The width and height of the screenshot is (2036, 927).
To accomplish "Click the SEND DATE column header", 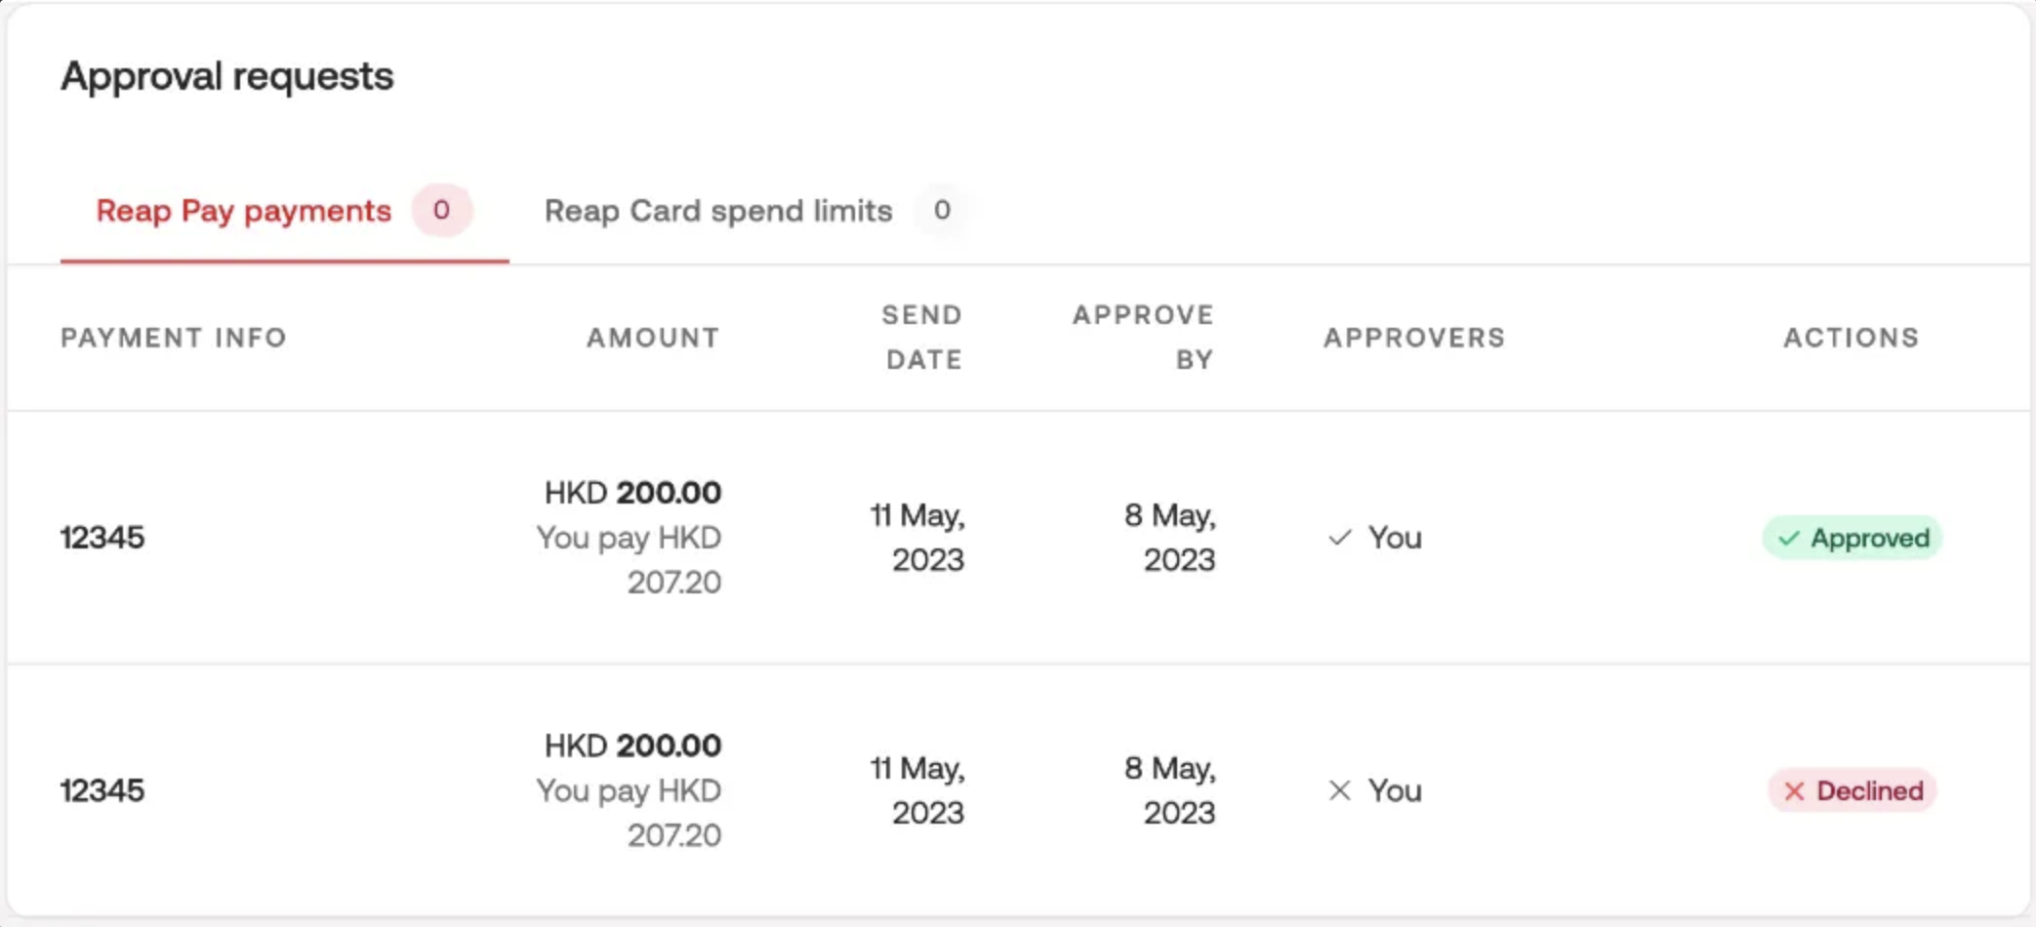I will pos(922,338).
